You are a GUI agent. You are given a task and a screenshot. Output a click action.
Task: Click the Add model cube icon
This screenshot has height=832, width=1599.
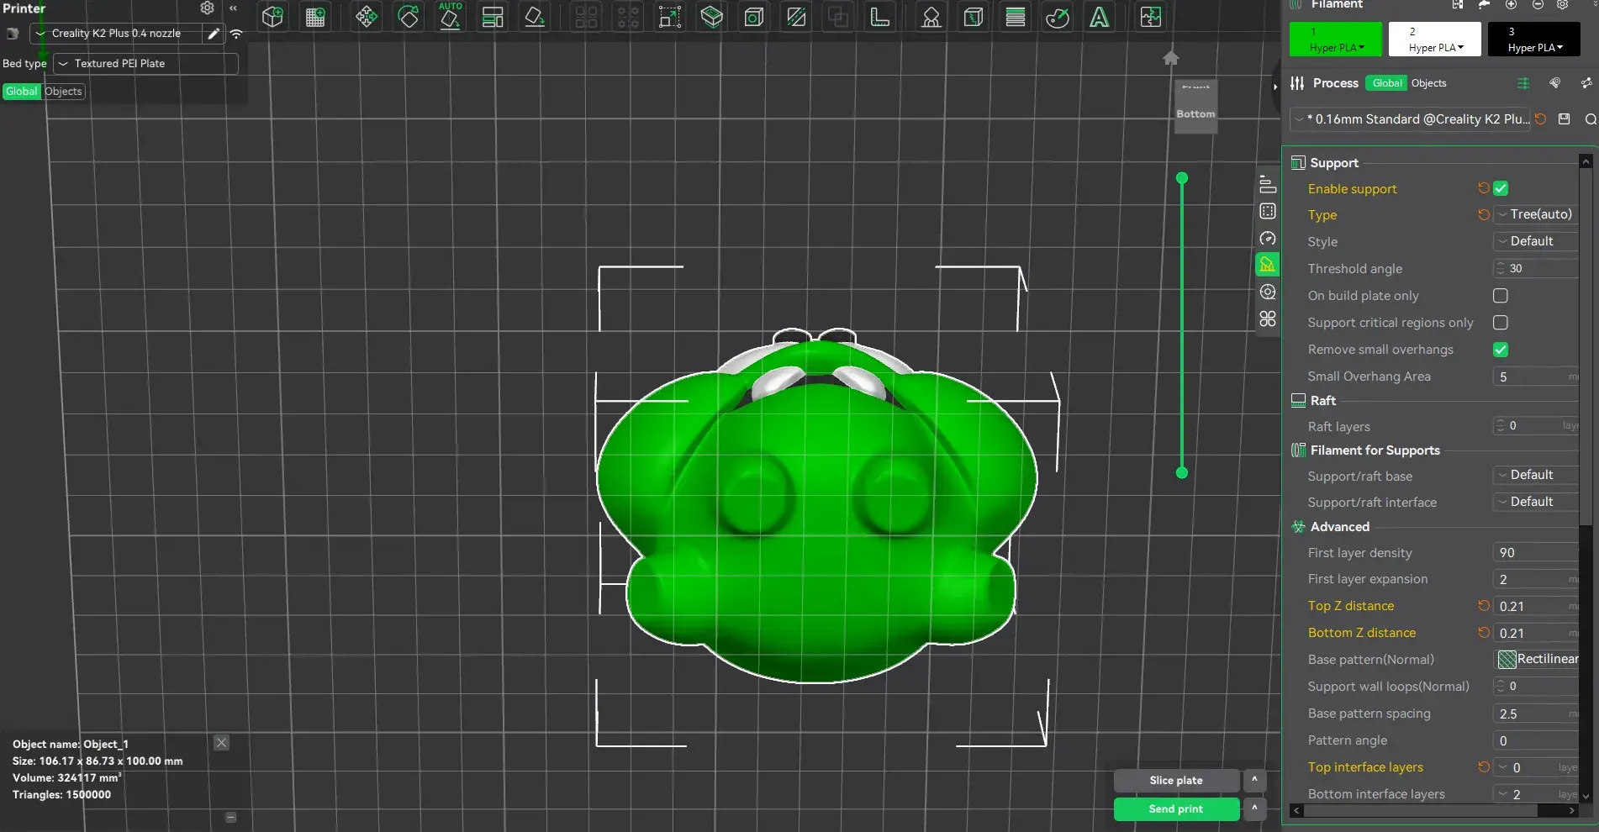coord(272,17)
